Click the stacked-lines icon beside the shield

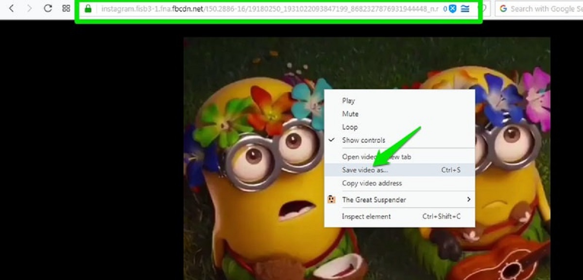point(465,9)
